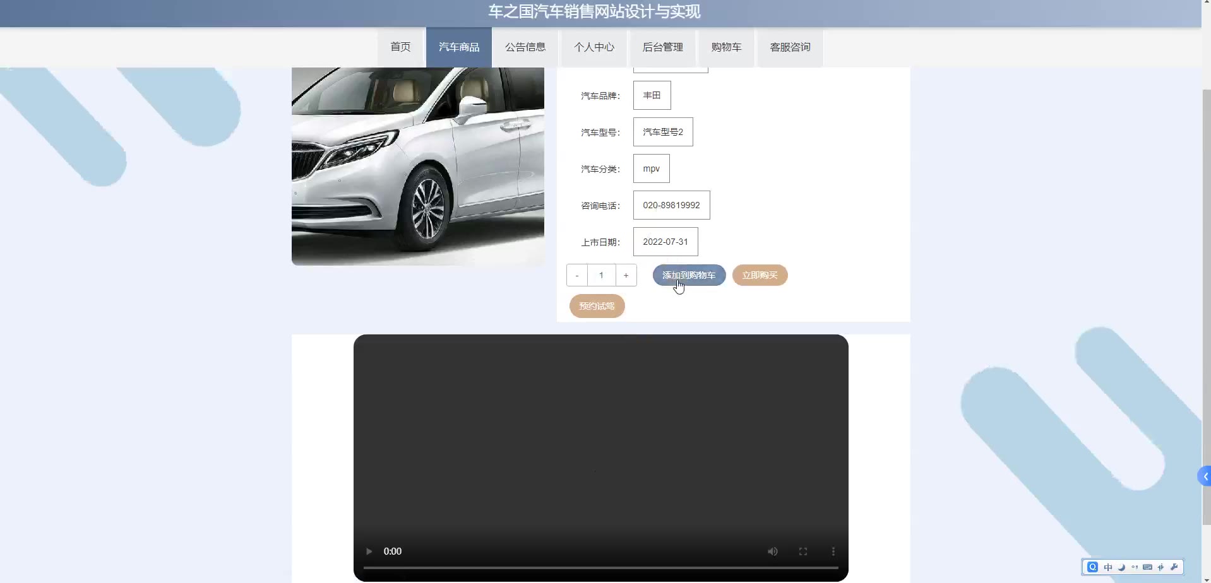Click the date 2022-07-31

point(665,242)
